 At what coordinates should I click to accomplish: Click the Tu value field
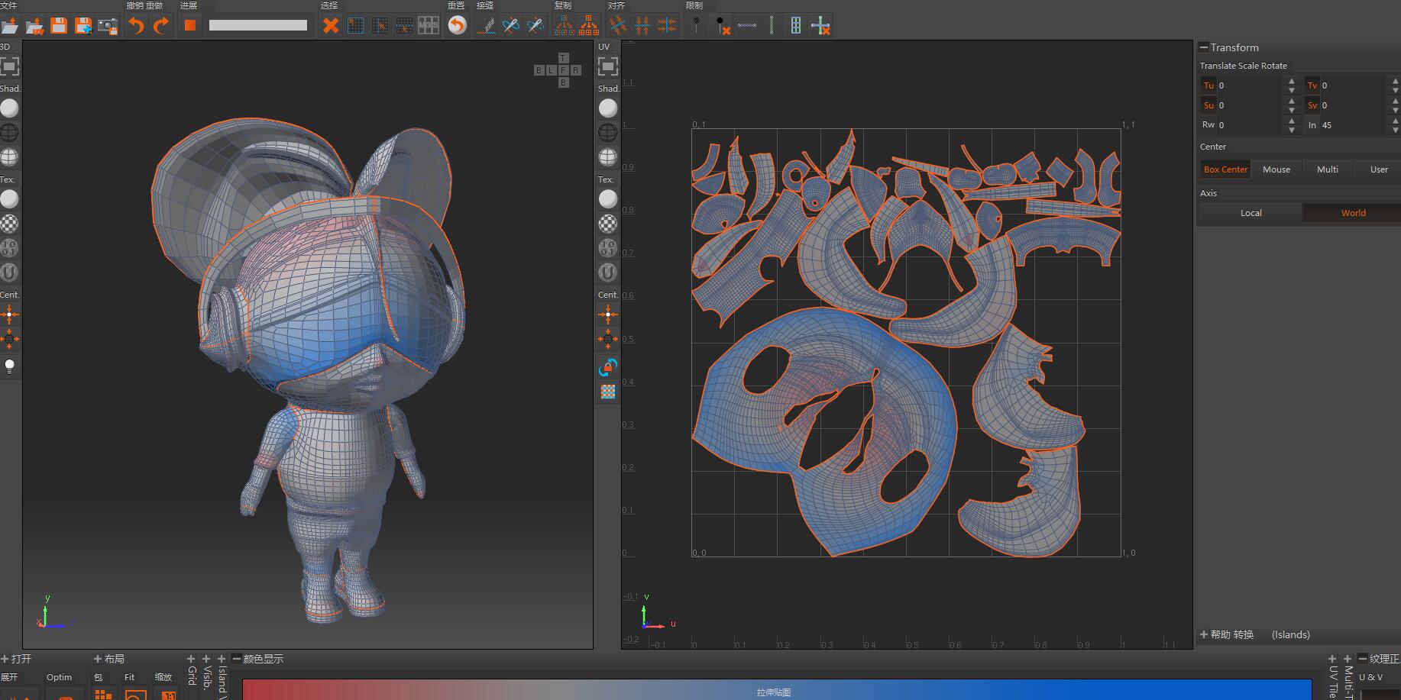coord(1251,85)
